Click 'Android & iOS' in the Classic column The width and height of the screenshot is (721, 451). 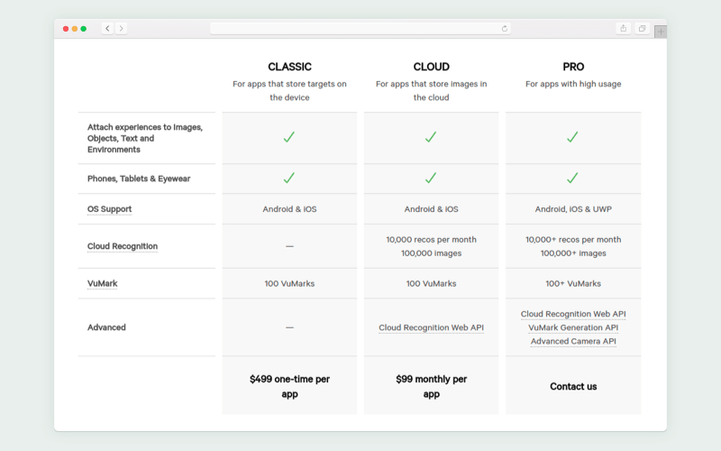(289, 209)
